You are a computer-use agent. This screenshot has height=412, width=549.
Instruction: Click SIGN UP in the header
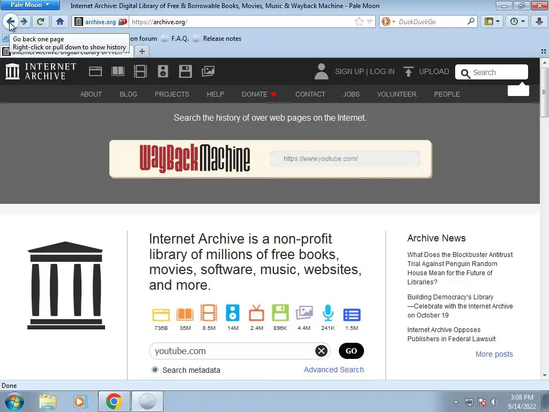click(x=350, y=71)
